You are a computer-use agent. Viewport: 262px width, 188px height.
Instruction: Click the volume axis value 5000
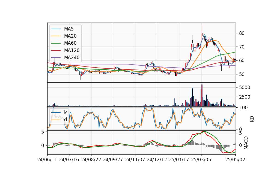point(245,87)
